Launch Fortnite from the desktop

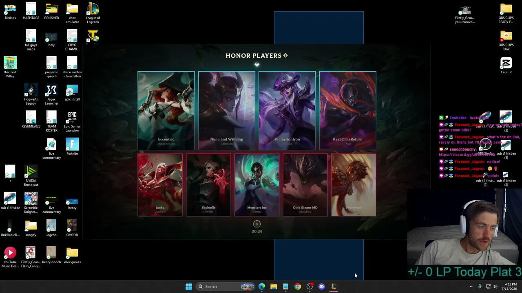(72, 147)
